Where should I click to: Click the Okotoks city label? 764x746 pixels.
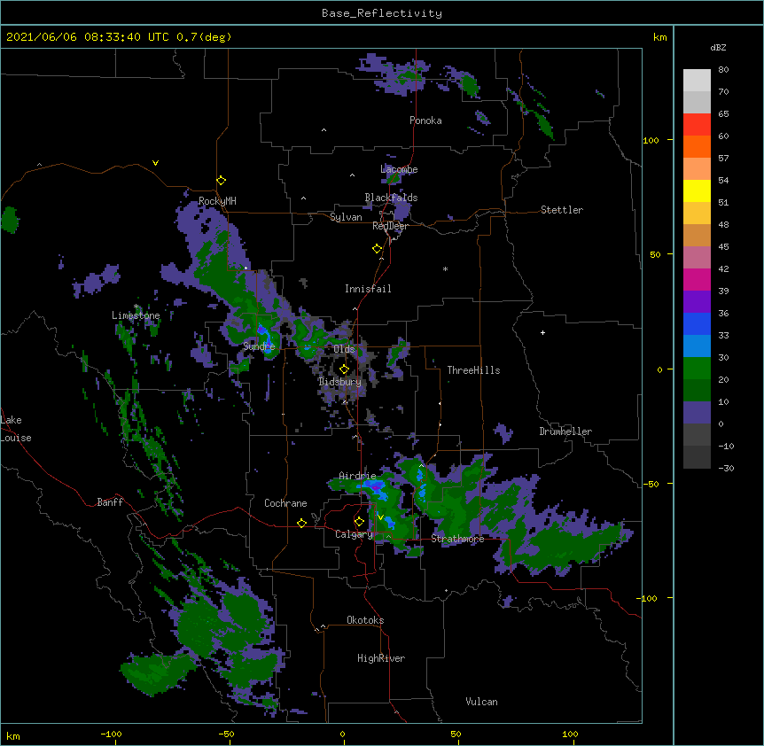365,620
